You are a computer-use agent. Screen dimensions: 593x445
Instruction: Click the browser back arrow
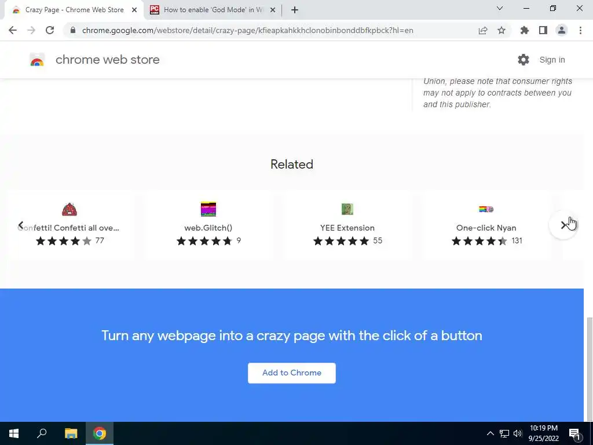[x=13, y=30]
